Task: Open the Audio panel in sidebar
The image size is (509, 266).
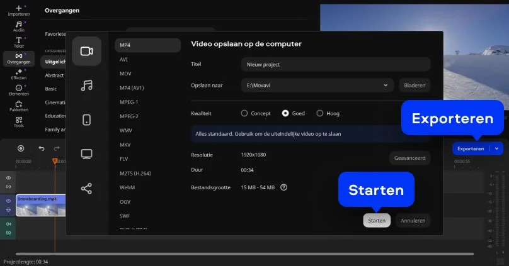Action: [18, 26]
